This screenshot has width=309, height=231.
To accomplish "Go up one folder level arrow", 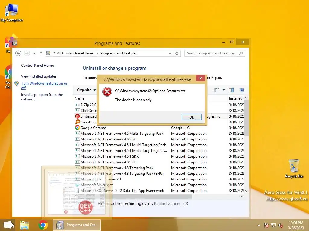I will (x=41, y=53).
